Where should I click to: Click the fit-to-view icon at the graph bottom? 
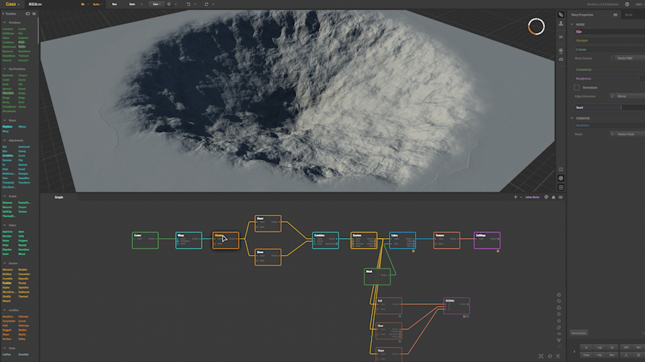541,356
